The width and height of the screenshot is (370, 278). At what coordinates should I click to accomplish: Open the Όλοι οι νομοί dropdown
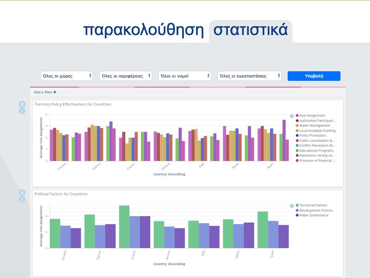(185, 76)
